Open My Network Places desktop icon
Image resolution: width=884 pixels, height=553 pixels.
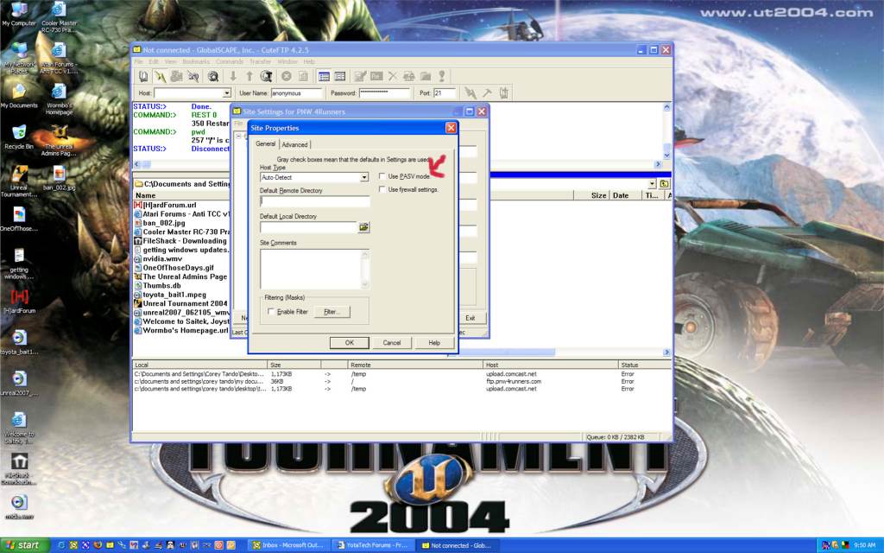[19, 58]
